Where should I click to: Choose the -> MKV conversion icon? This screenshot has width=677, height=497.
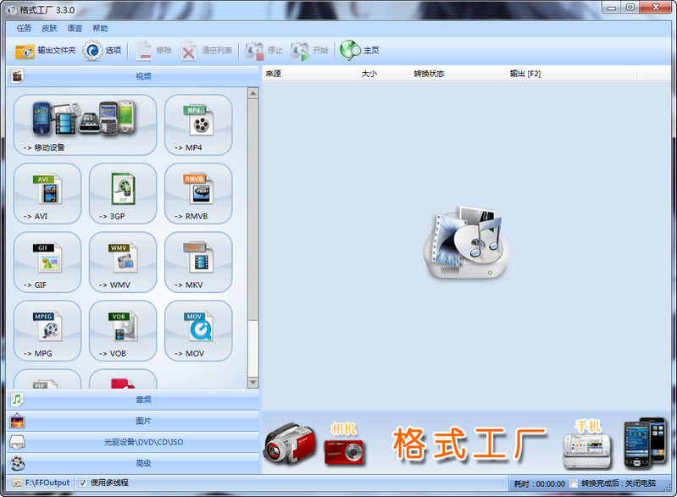[198, 262]
